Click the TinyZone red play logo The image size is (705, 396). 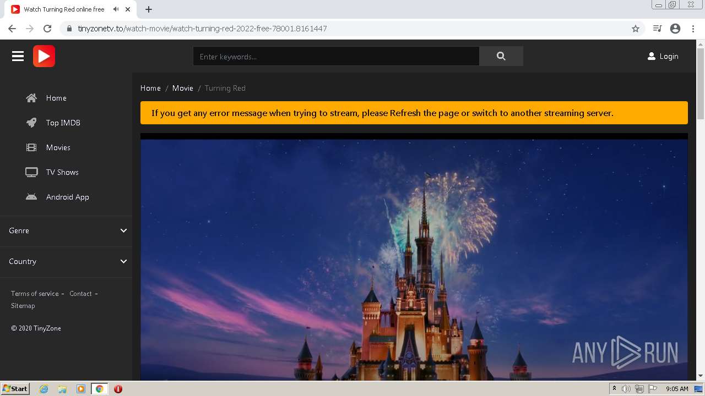(x=44, y=56)
